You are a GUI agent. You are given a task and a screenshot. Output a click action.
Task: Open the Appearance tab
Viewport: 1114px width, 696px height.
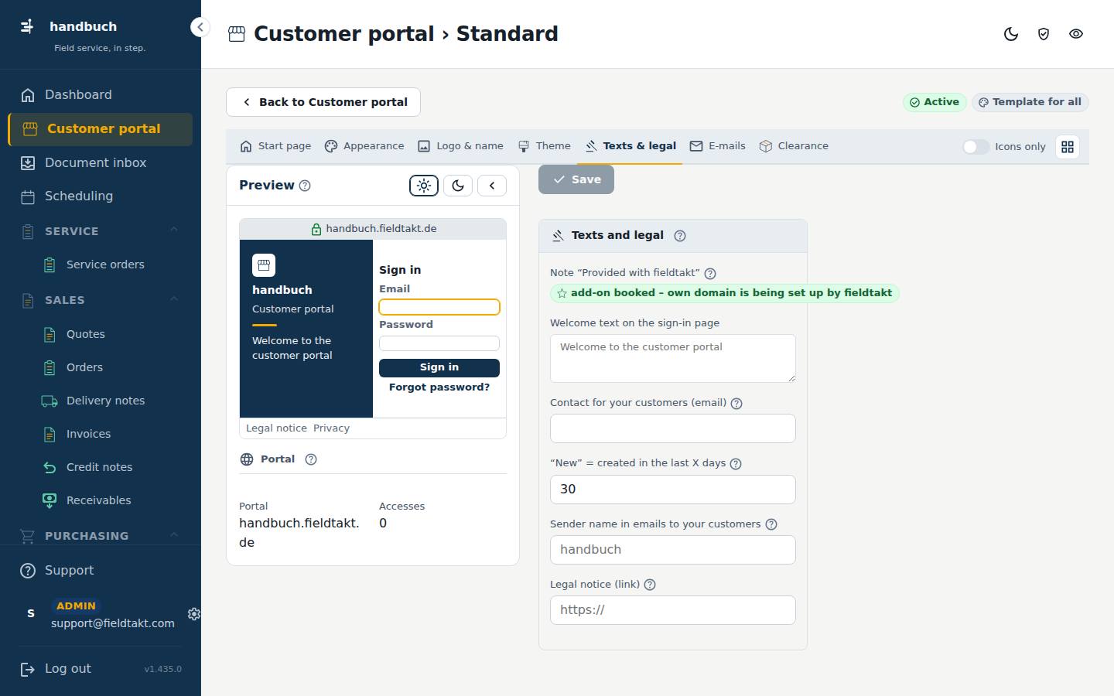tap(364, 146)
